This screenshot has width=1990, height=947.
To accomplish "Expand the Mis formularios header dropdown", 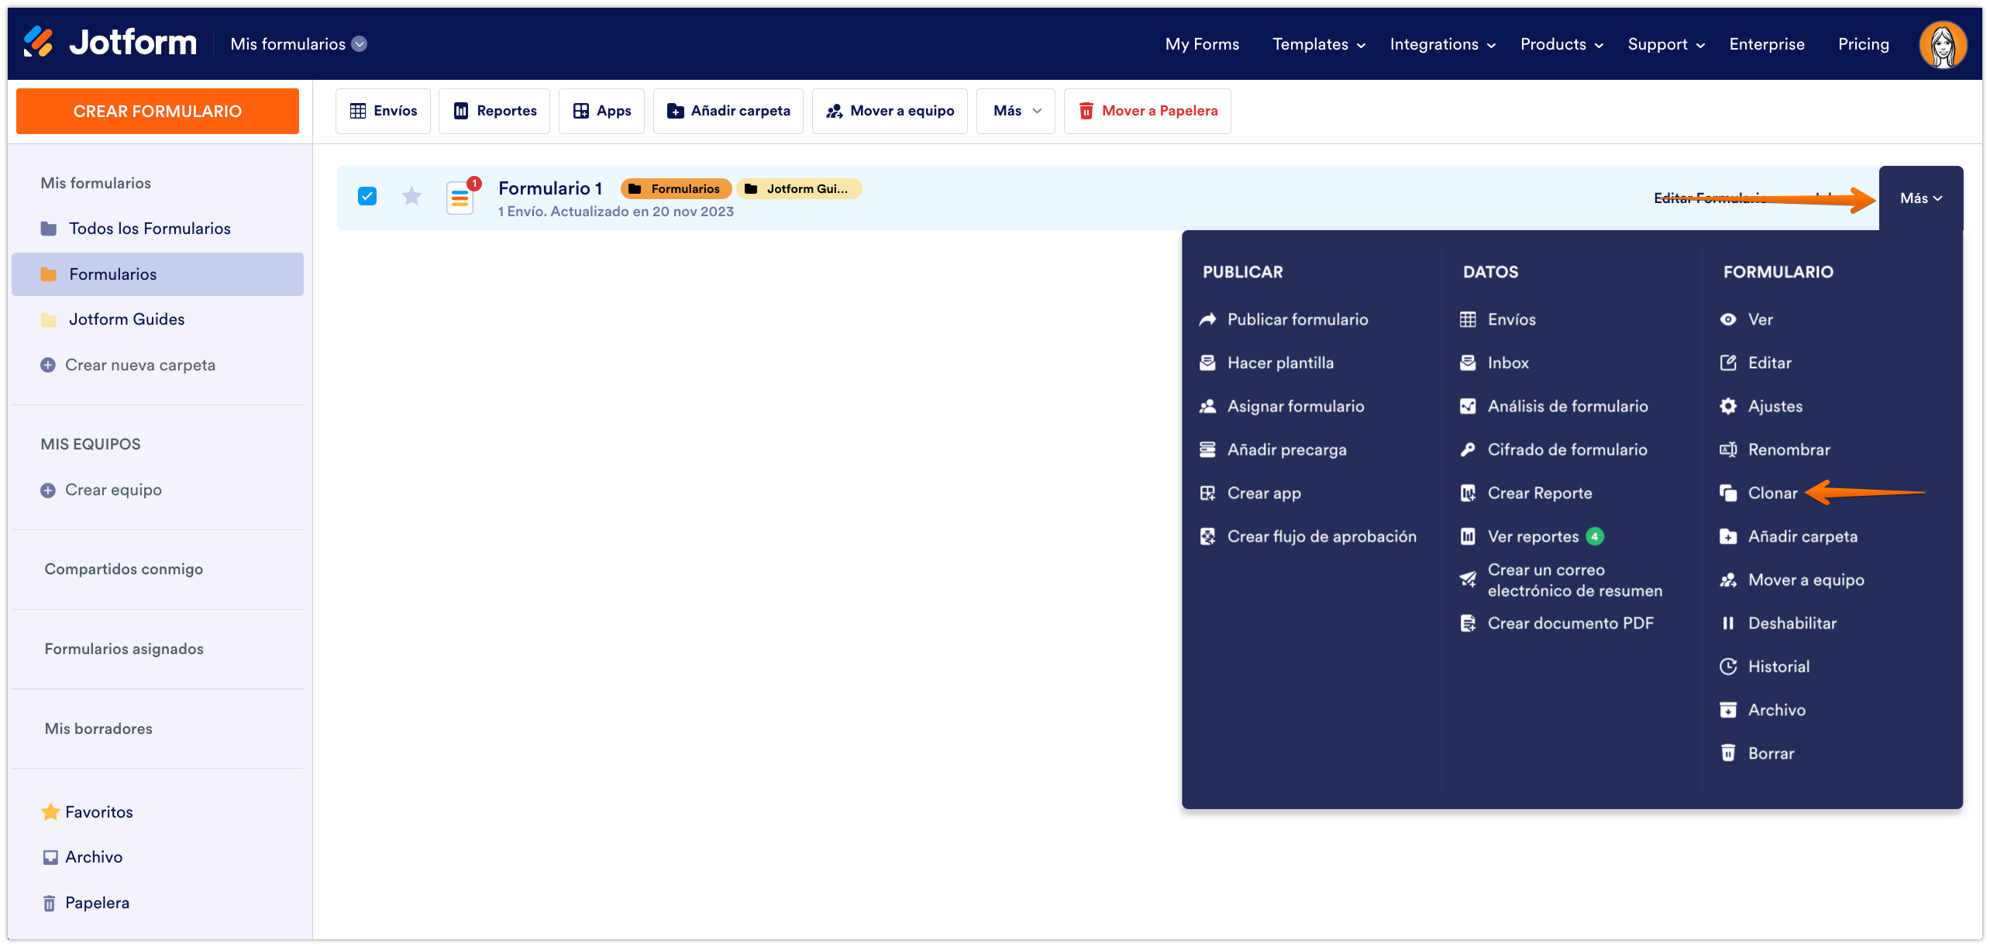I will [360, 44].
